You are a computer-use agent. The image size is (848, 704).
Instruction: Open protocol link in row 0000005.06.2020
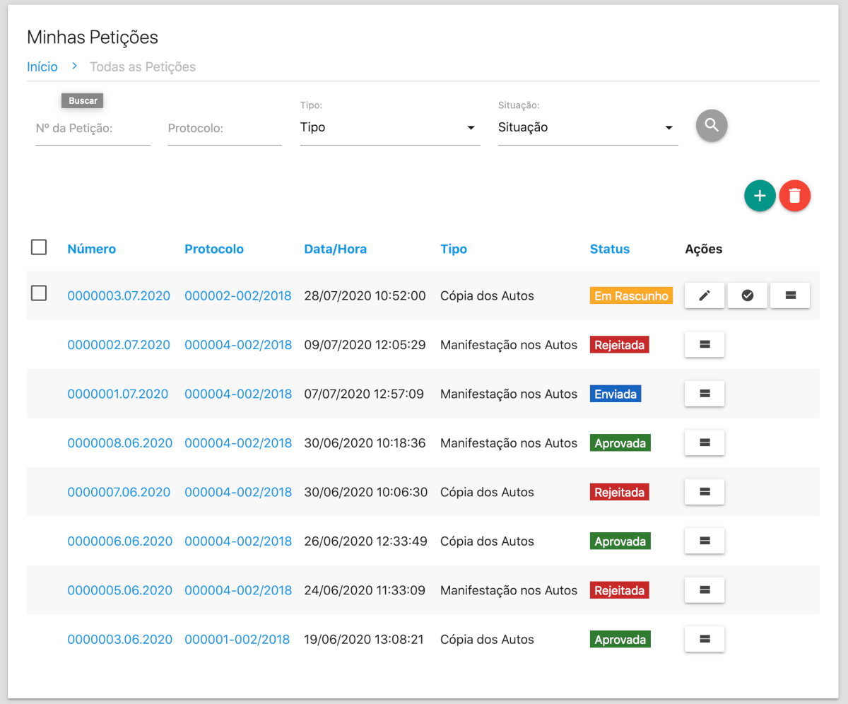pos(238,590)
